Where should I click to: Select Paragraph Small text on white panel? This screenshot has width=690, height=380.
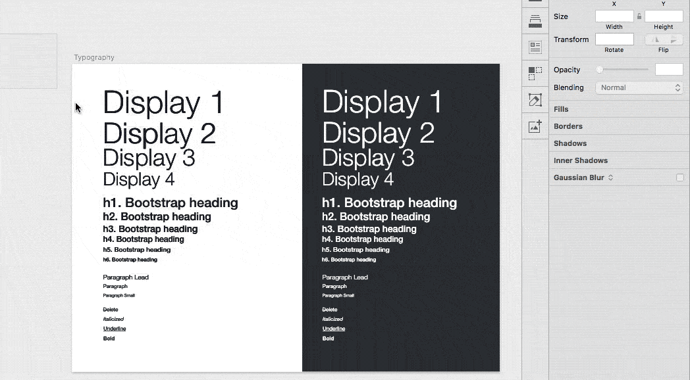point(119,295)
